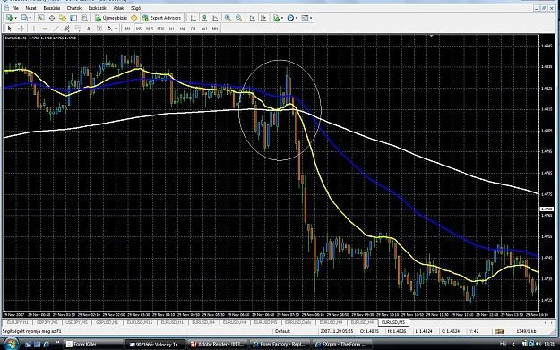This screenshot has width=560, height=350.
Task: Open the Súgó menu
Action: pos(135,8)
